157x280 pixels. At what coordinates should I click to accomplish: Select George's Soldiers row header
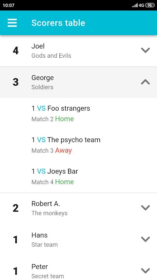(78, 82)
